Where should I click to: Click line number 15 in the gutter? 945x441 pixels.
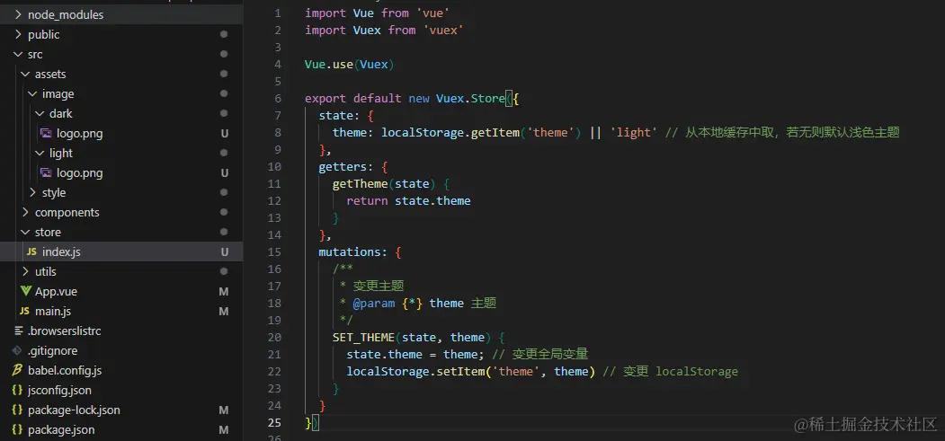click(274, 252)
